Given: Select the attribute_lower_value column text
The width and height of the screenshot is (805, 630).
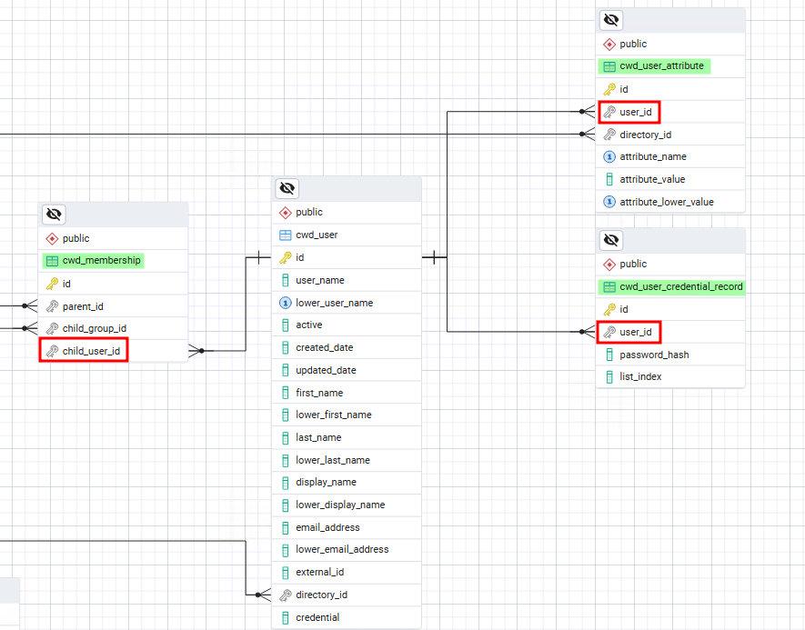Looking at the screenshot, I should pos(667,202).
